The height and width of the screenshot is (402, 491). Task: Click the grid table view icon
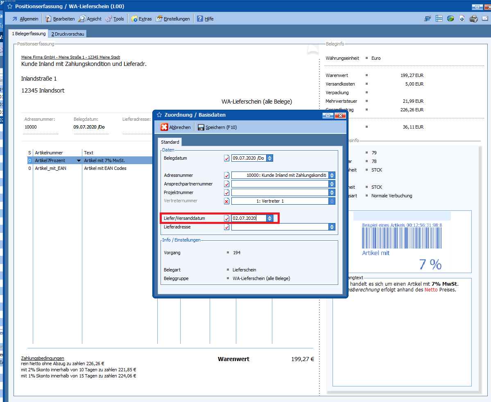(x=439, y=18)
